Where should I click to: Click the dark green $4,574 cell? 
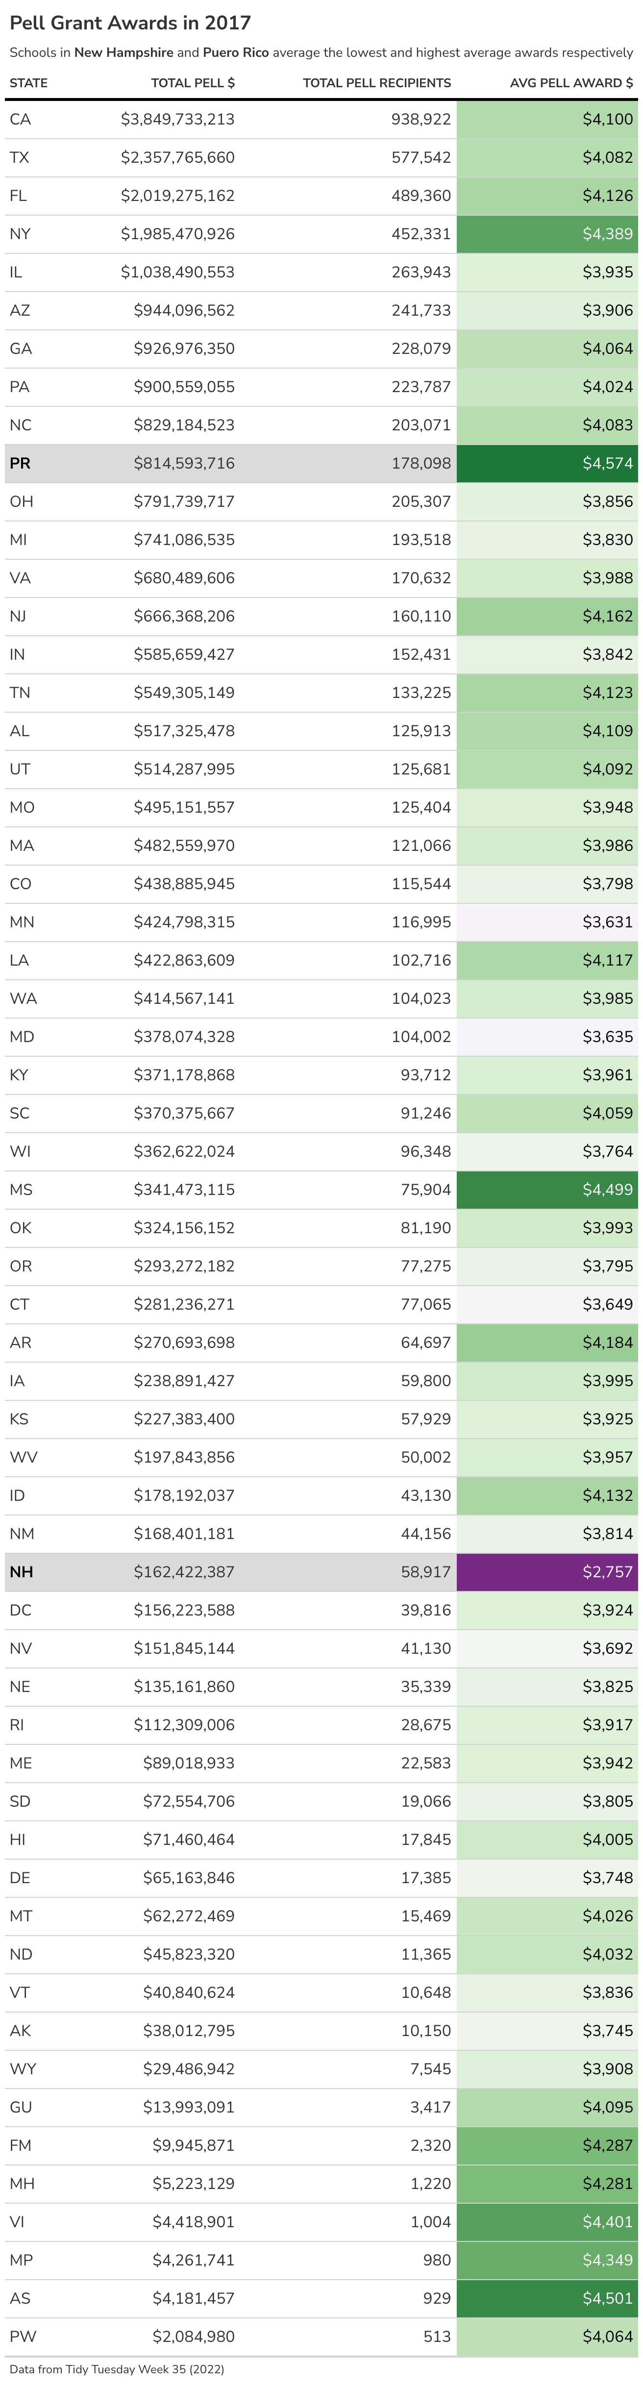pyautogui.click(x=546, y=463)
